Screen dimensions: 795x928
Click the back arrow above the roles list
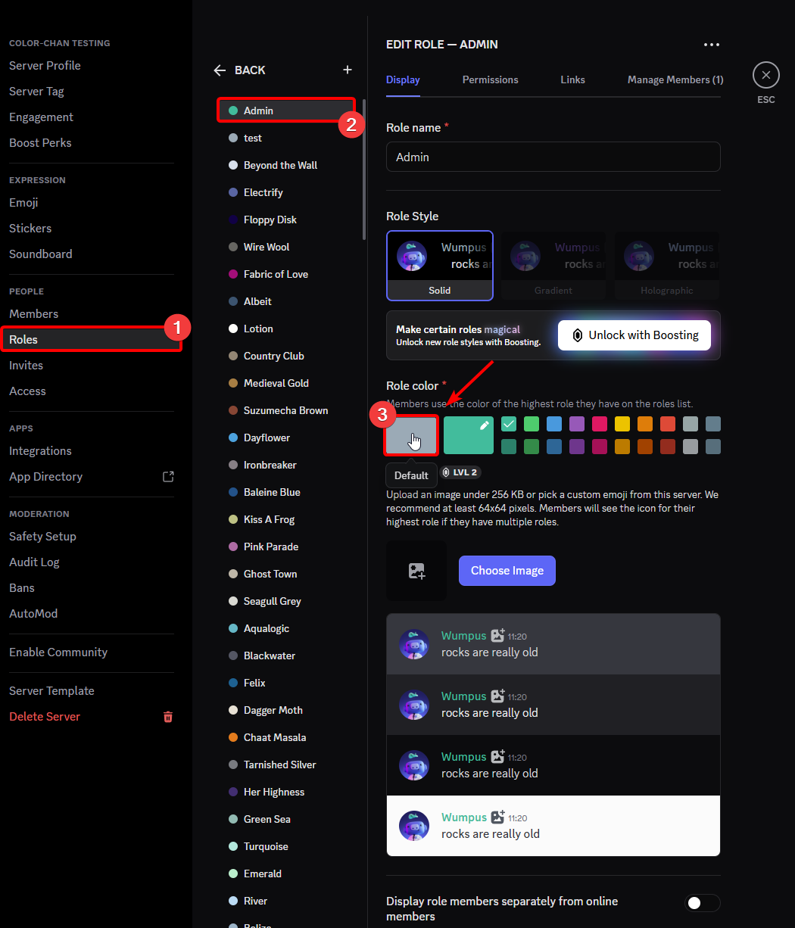[219, 70]
